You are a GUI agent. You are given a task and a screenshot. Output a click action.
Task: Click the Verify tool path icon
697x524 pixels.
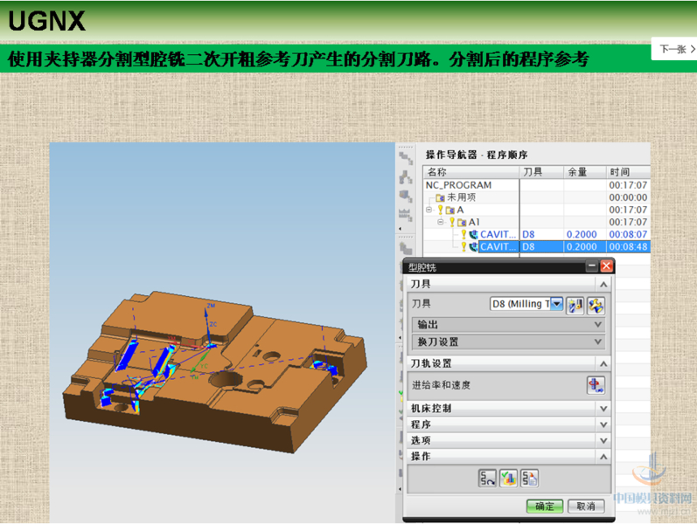[x=508, y=478]
